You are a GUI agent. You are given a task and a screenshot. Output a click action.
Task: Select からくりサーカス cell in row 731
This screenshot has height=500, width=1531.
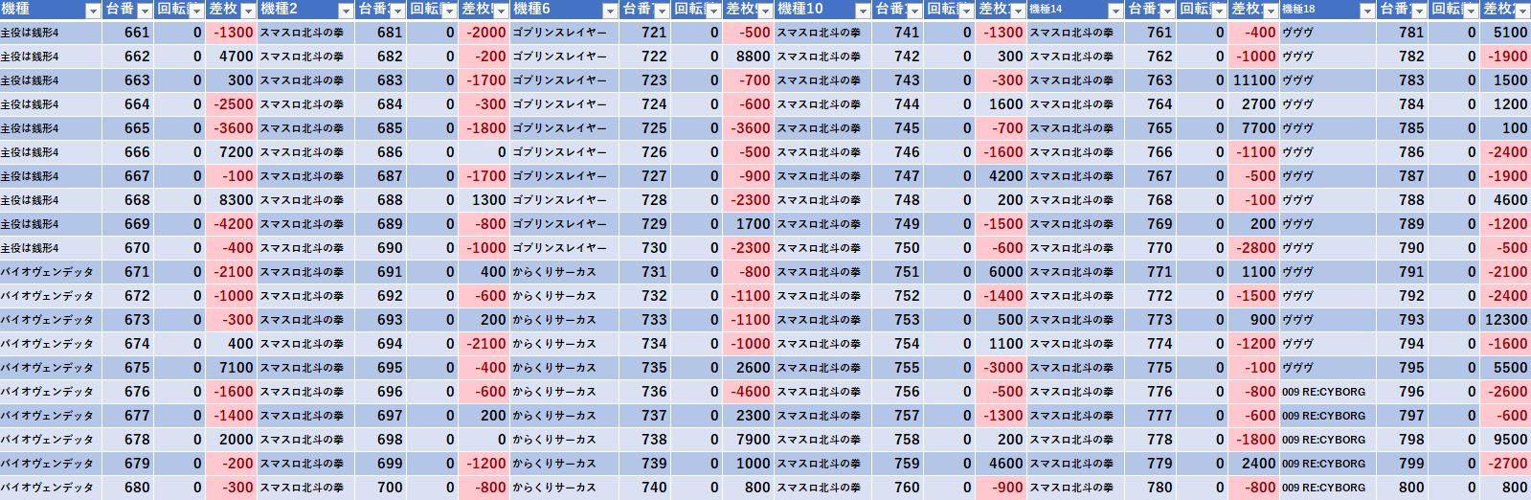[x=565, y=272]
